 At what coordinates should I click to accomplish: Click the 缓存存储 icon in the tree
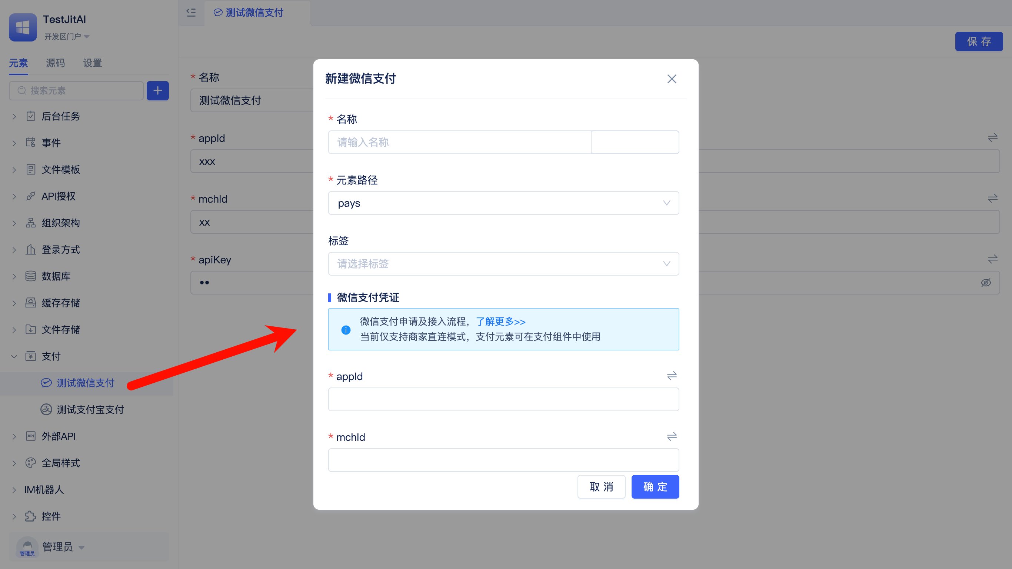click(31, 303)
